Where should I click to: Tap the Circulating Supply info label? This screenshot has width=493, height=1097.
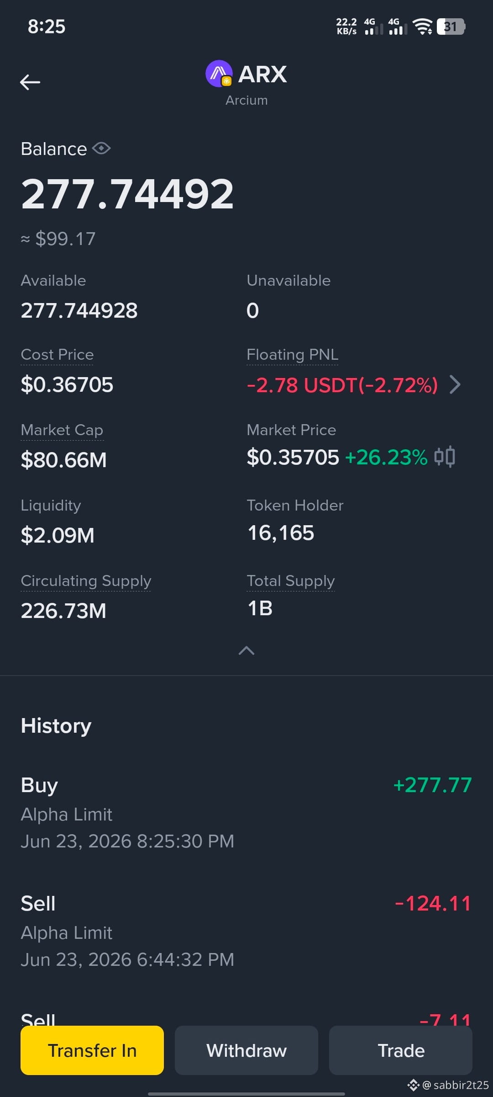tap(86, 581)
